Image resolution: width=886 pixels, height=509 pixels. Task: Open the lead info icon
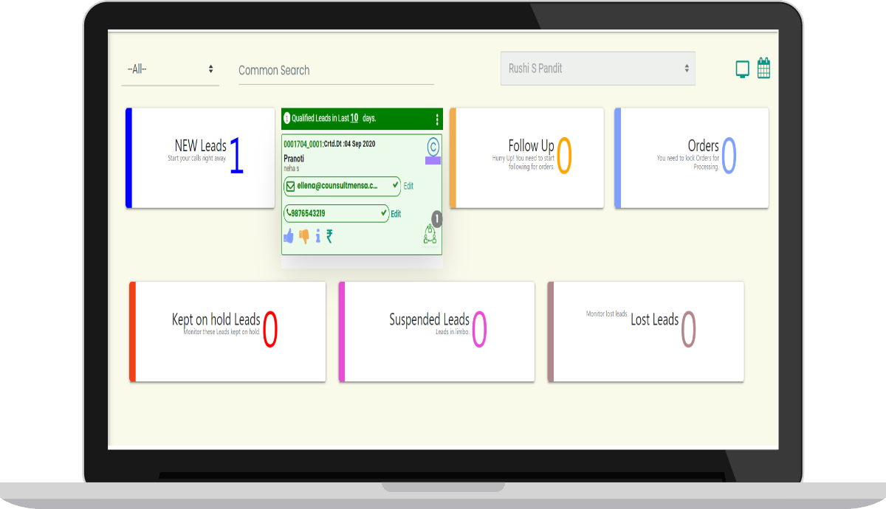317,236
